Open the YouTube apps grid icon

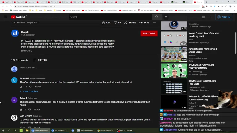203,17
